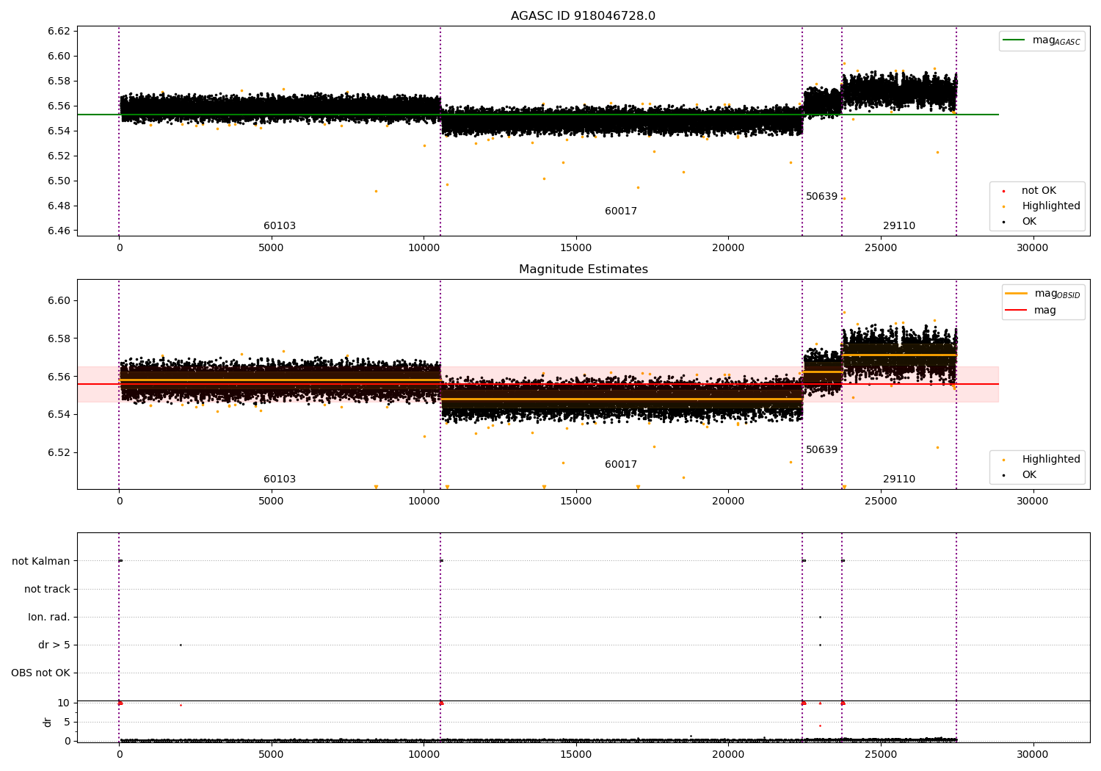Click OBSID label 60017 in the top plot
The image size is (1101, 771).
pos(621,211)
